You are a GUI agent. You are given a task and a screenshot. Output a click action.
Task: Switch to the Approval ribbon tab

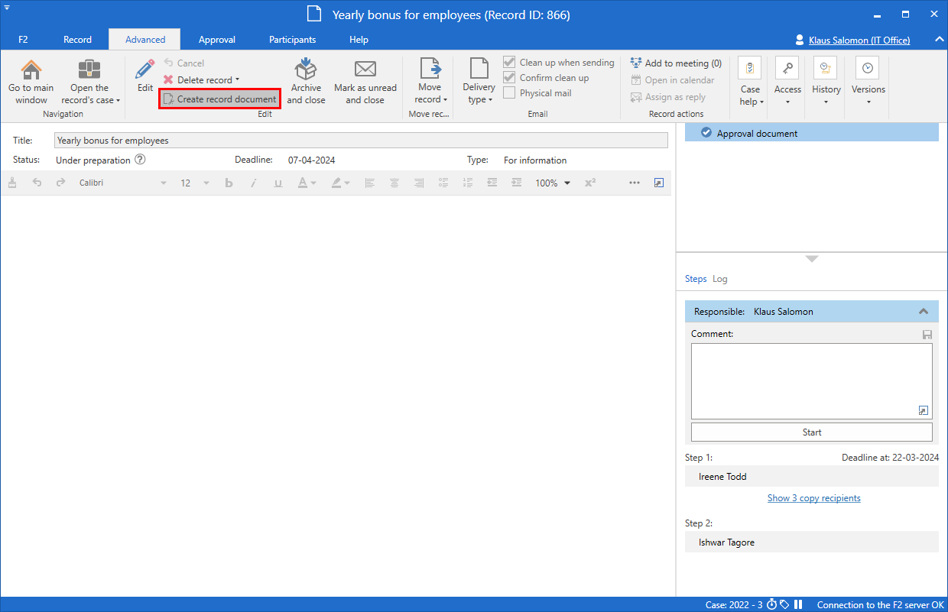pyautogui.click(x=217, y=40)
